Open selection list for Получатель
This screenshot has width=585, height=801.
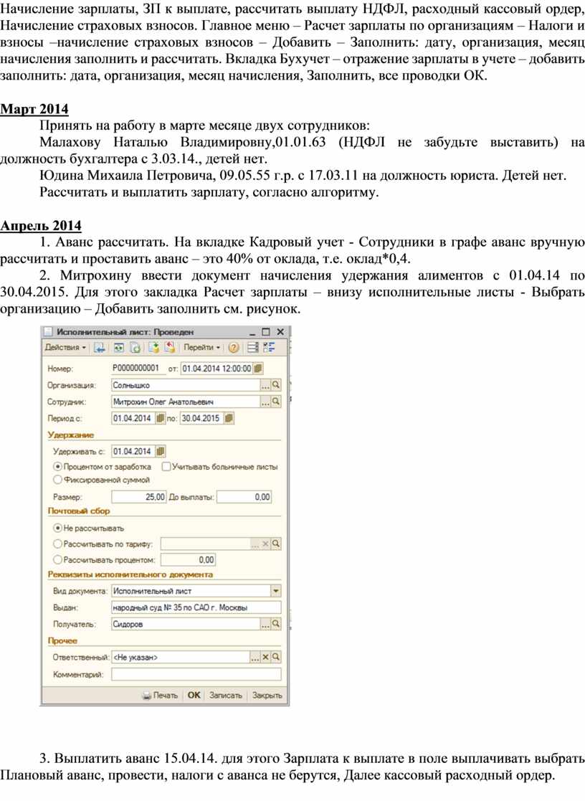[x=265, y=625]
